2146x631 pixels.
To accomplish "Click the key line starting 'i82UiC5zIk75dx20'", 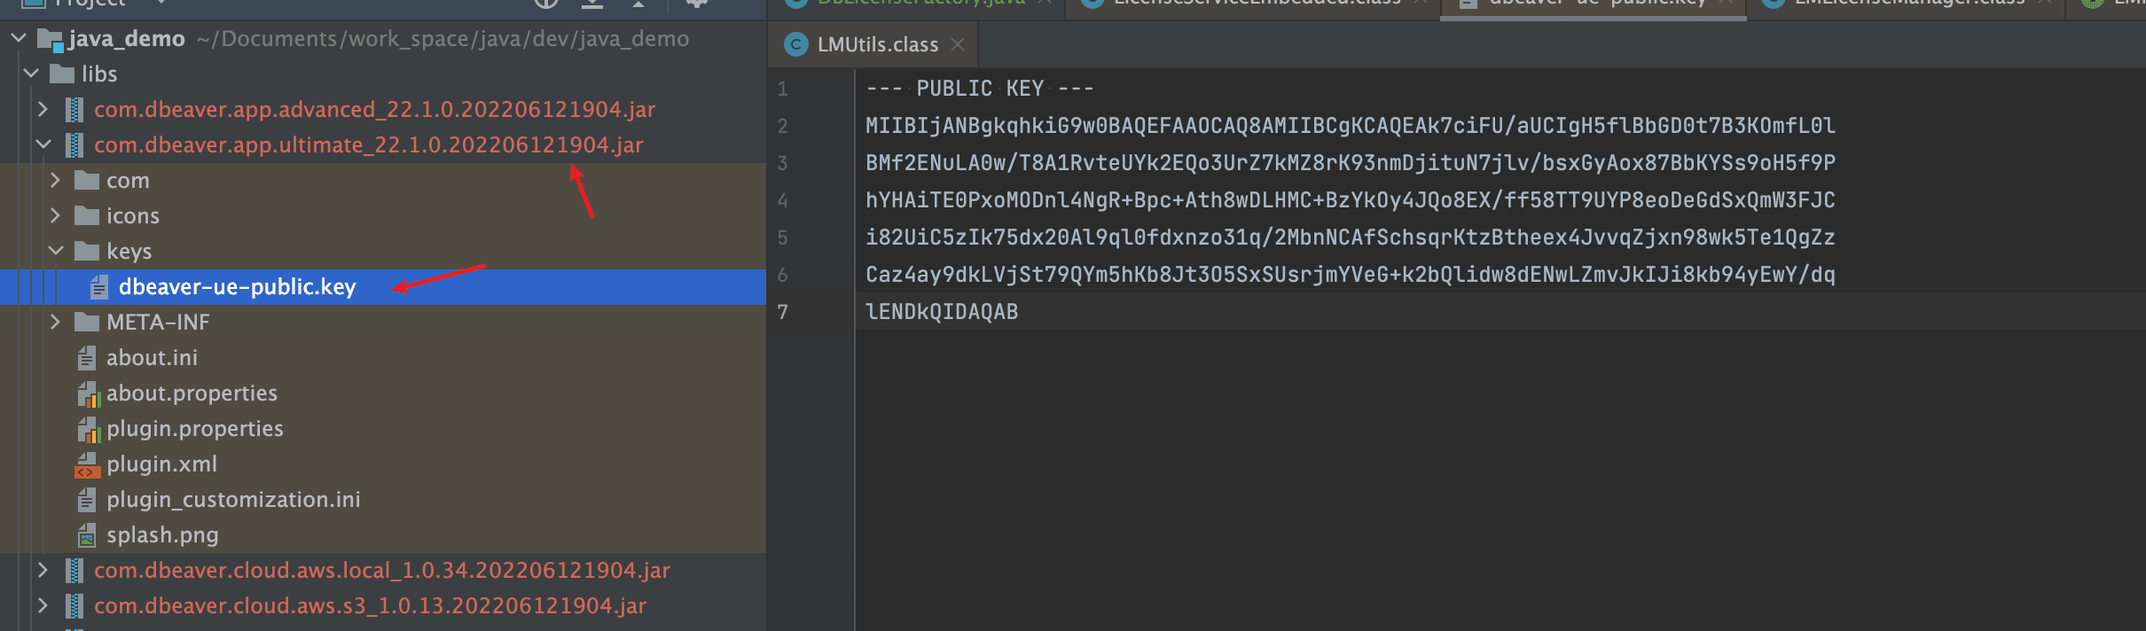I will [x=1351, y=238].
